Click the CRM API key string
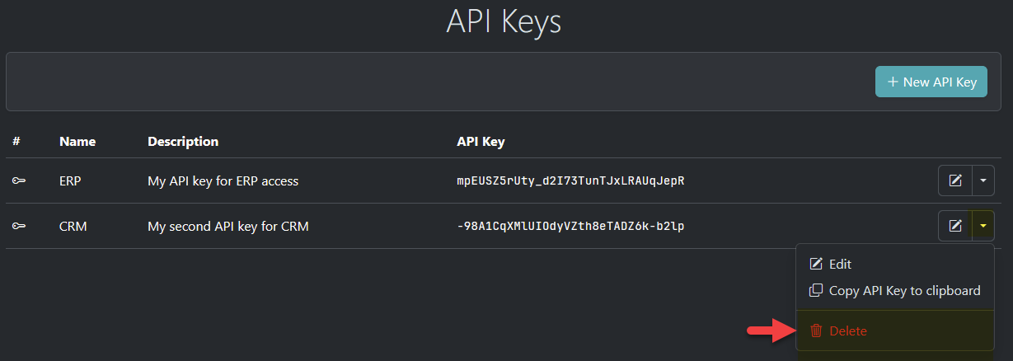The width and height of the screenshot is (1013, 361). point(570,225)
